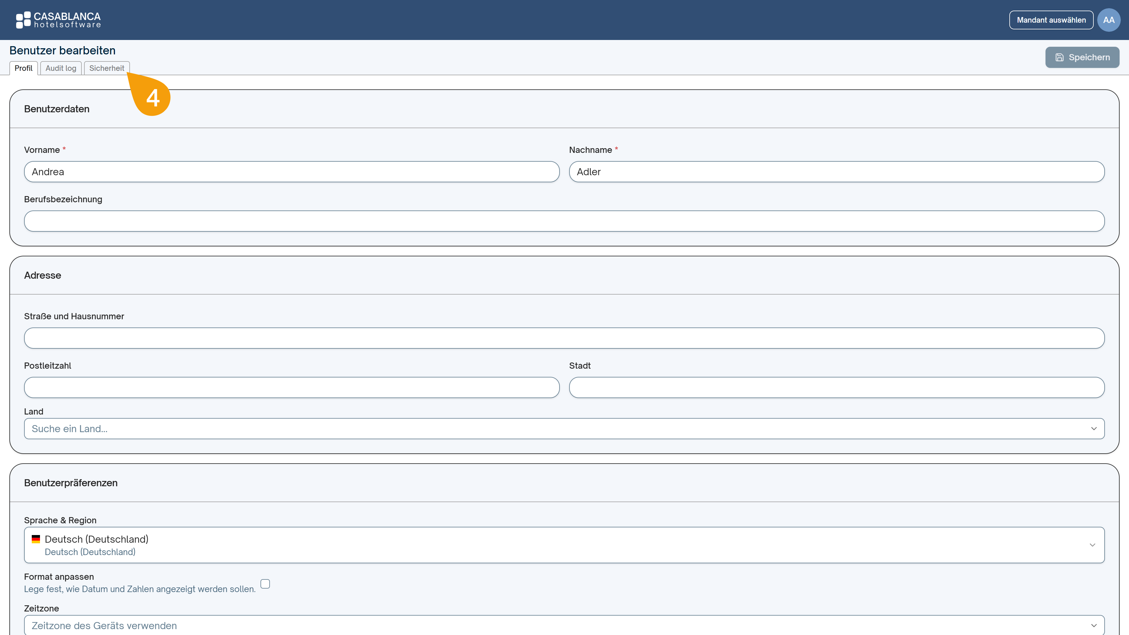Switch to the Audit log tab
Image resolution: width=1129 pixels, height=635 pixels.
click(61, 68)
